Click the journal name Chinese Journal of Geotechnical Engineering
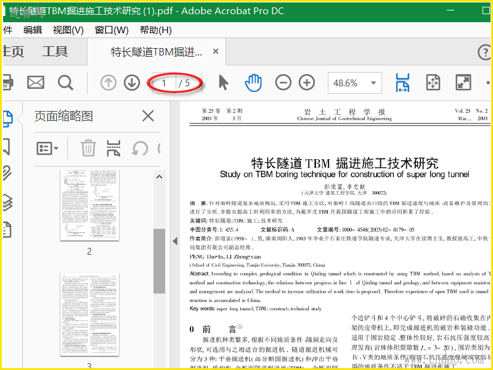The image size is (493, 370). (344, 118)
